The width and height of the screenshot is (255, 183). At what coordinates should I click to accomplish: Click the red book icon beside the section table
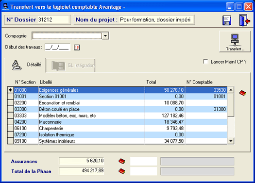click(x=242, y=93)
